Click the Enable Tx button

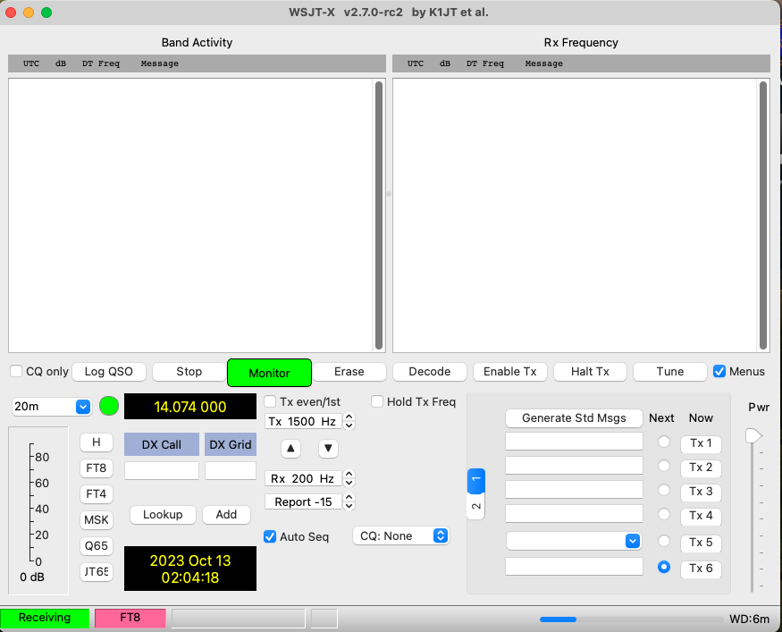click(x=509, y=372)
